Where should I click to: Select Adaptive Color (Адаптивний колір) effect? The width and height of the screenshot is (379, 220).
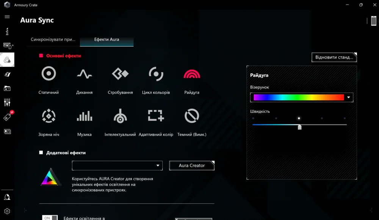(x=156, y=115)
